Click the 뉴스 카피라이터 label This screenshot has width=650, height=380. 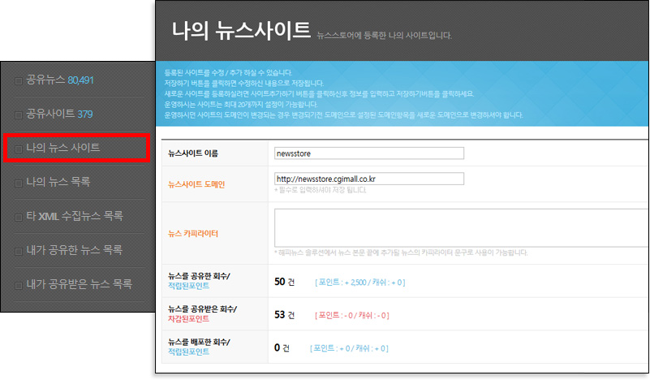pos(193,234)
